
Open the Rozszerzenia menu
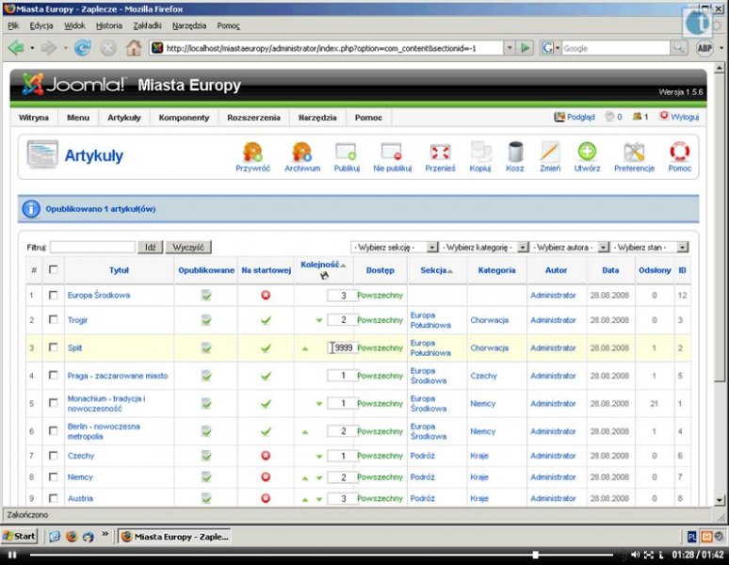tap(253, 118)
